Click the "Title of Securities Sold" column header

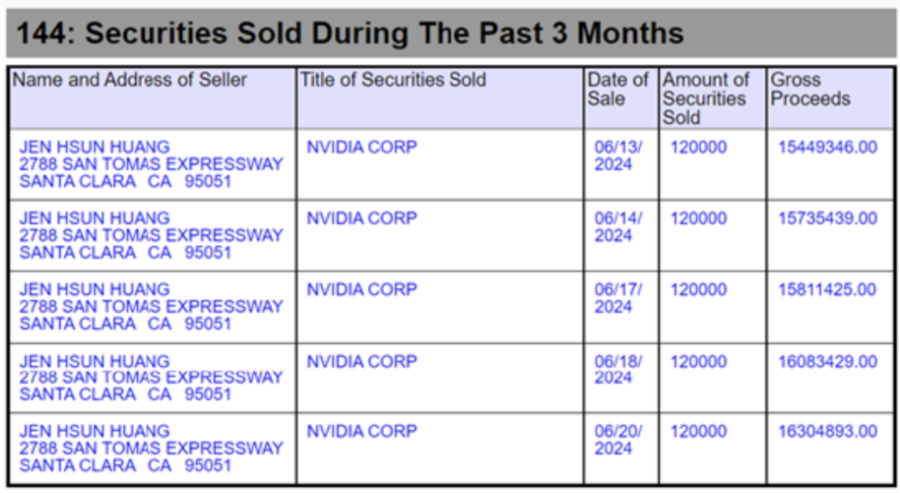392,81
